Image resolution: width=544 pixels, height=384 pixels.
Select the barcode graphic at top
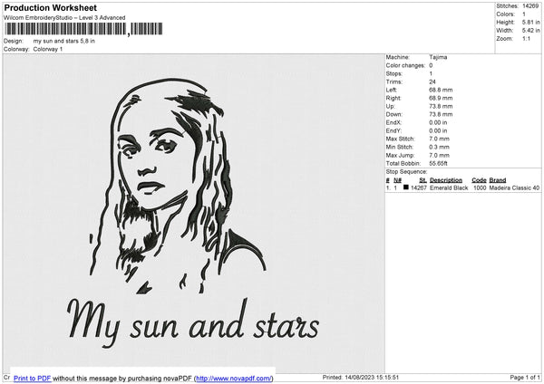click(83, 29)
